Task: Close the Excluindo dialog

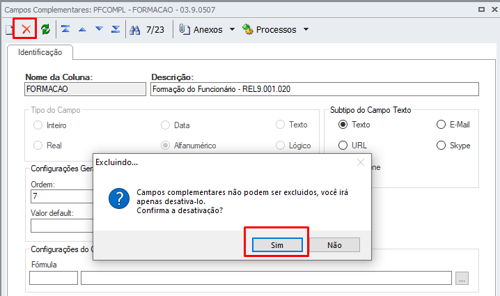Action: click(x=361, y=162)
